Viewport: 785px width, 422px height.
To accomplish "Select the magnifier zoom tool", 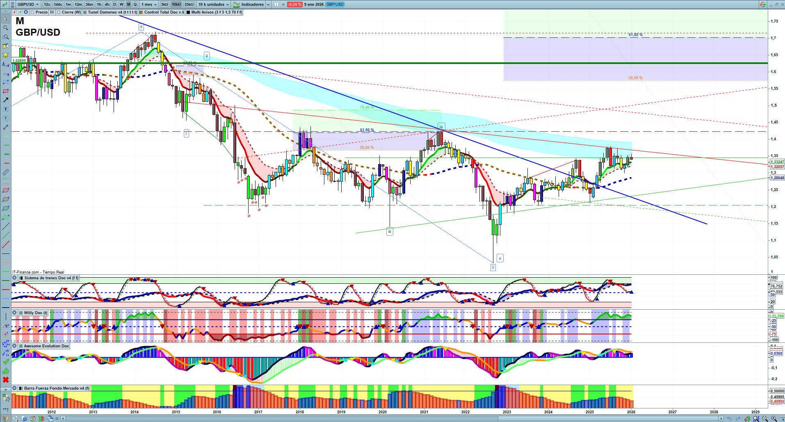I will click(6, 28).
